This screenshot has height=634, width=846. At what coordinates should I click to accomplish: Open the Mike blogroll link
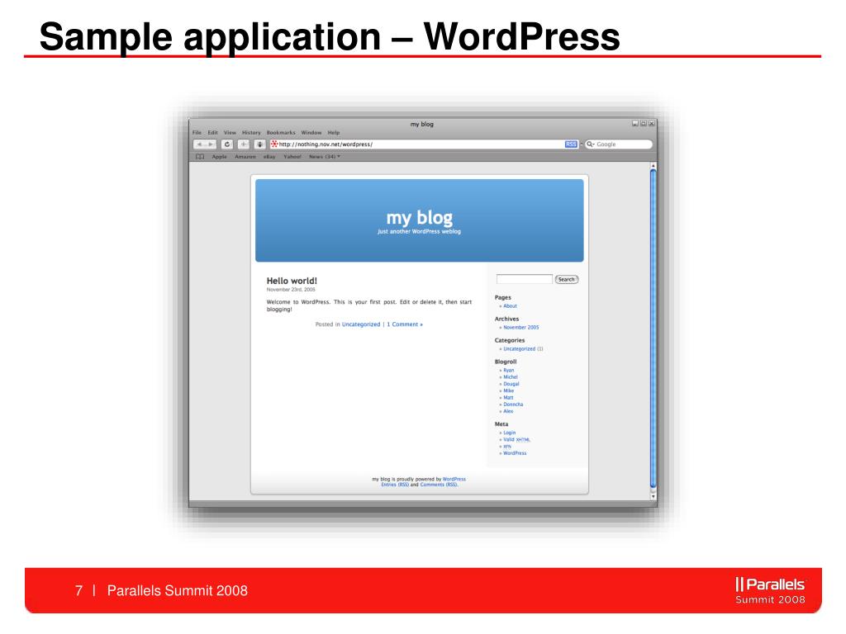509,390
